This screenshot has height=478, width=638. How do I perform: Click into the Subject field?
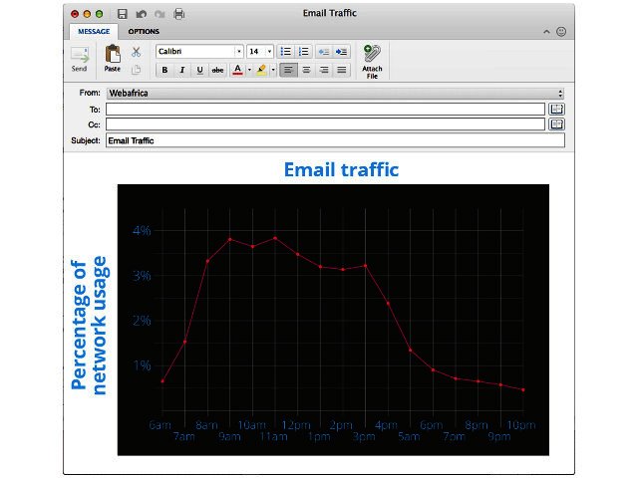click(x=335, y=140)
